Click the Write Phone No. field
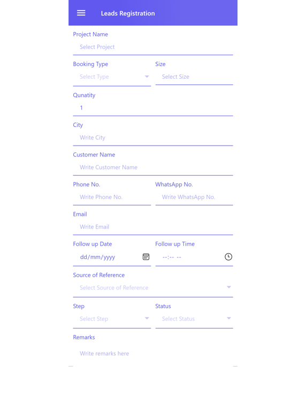This screenshot has height=411, width=308. pyautogui.click(x=112, y=197)
